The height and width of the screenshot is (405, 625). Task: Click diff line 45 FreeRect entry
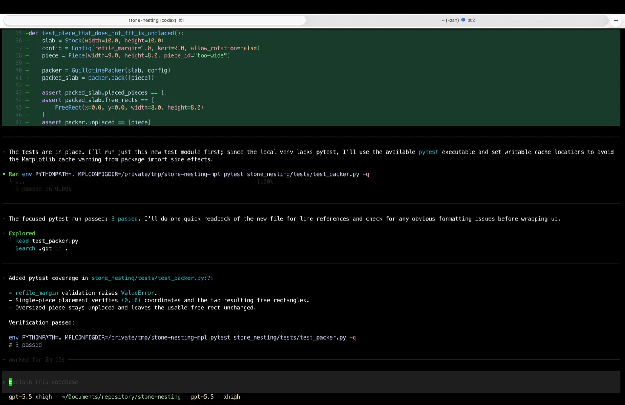click(129, 107)
